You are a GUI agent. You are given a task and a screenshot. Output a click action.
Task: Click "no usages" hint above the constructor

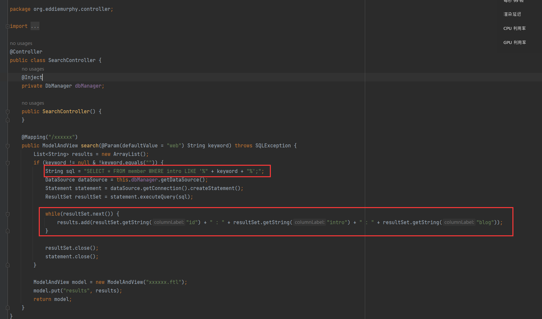33,103
